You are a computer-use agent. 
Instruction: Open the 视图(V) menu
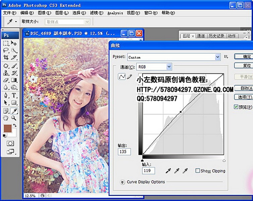tap(133, 13)
